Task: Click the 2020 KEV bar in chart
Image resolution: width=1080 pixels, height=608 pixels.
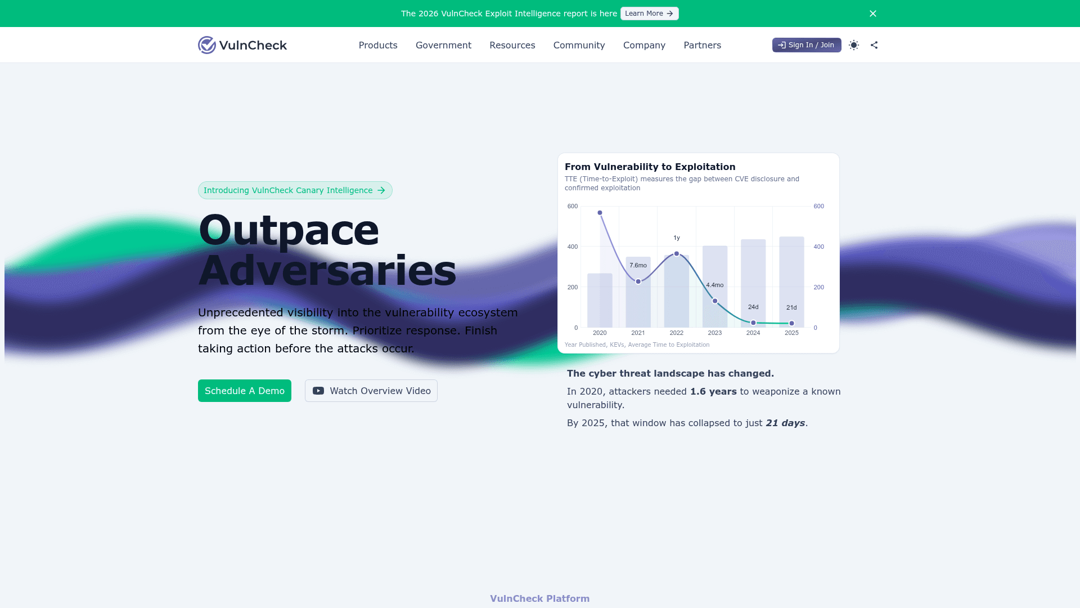Action: [600, 300]
